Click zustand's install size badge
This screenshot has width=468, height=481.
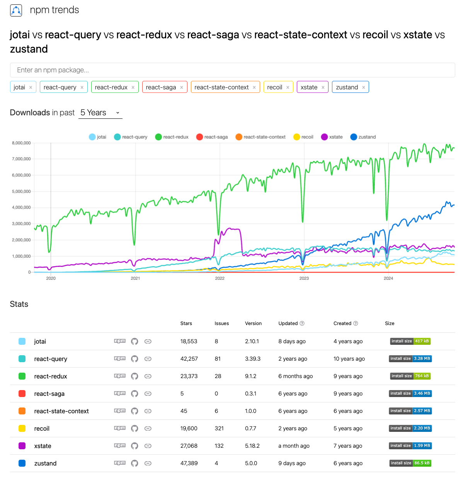point(410,463)
